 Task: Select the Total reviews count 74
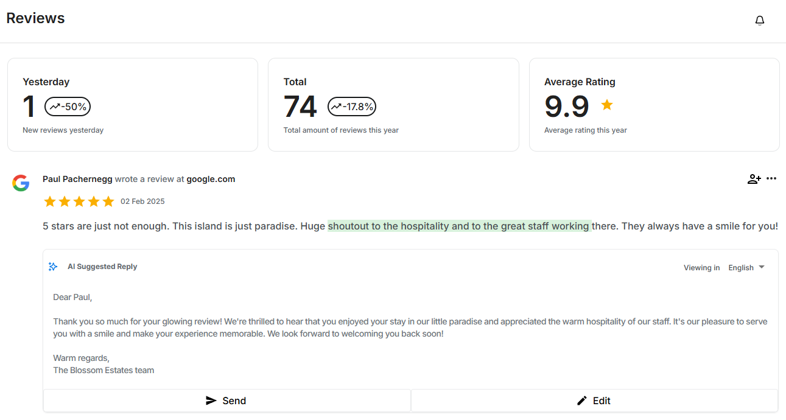300,107
